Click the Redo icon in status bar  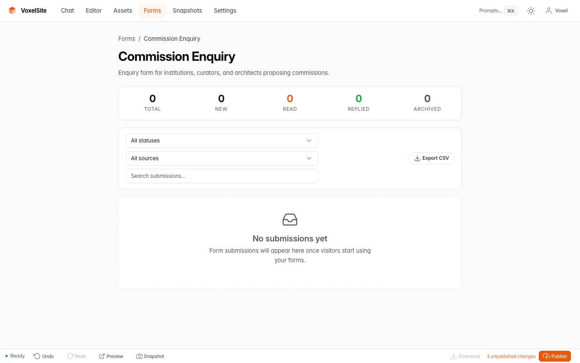[x=70, y=356]
